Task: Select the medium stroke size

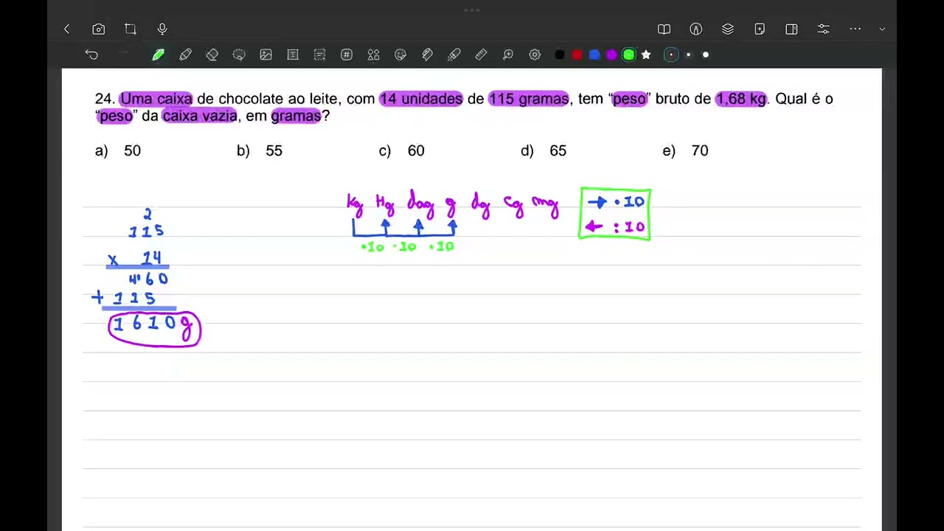Action: tap(689, 55)
